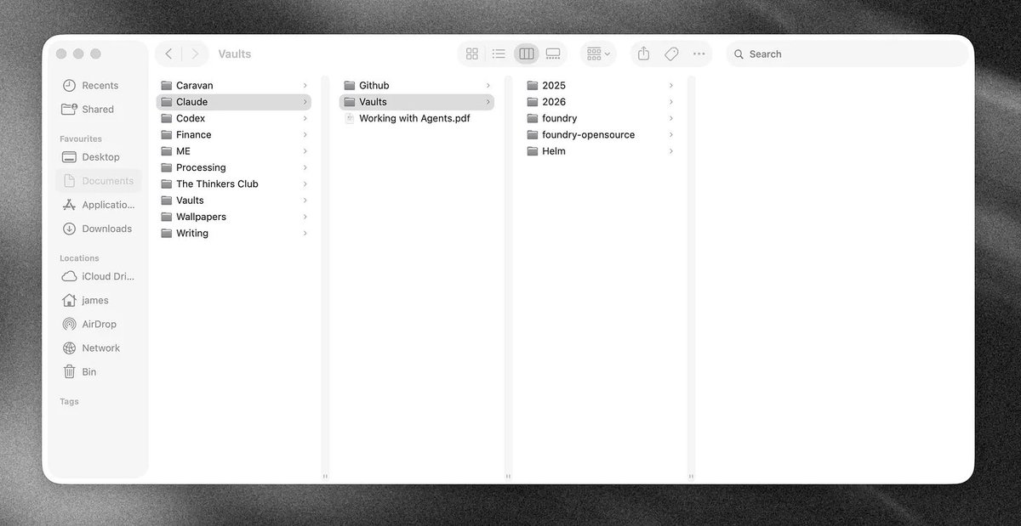Viewport: 1021px width, 526px height.
Task: Switch to gallery view
Action: 553,54
